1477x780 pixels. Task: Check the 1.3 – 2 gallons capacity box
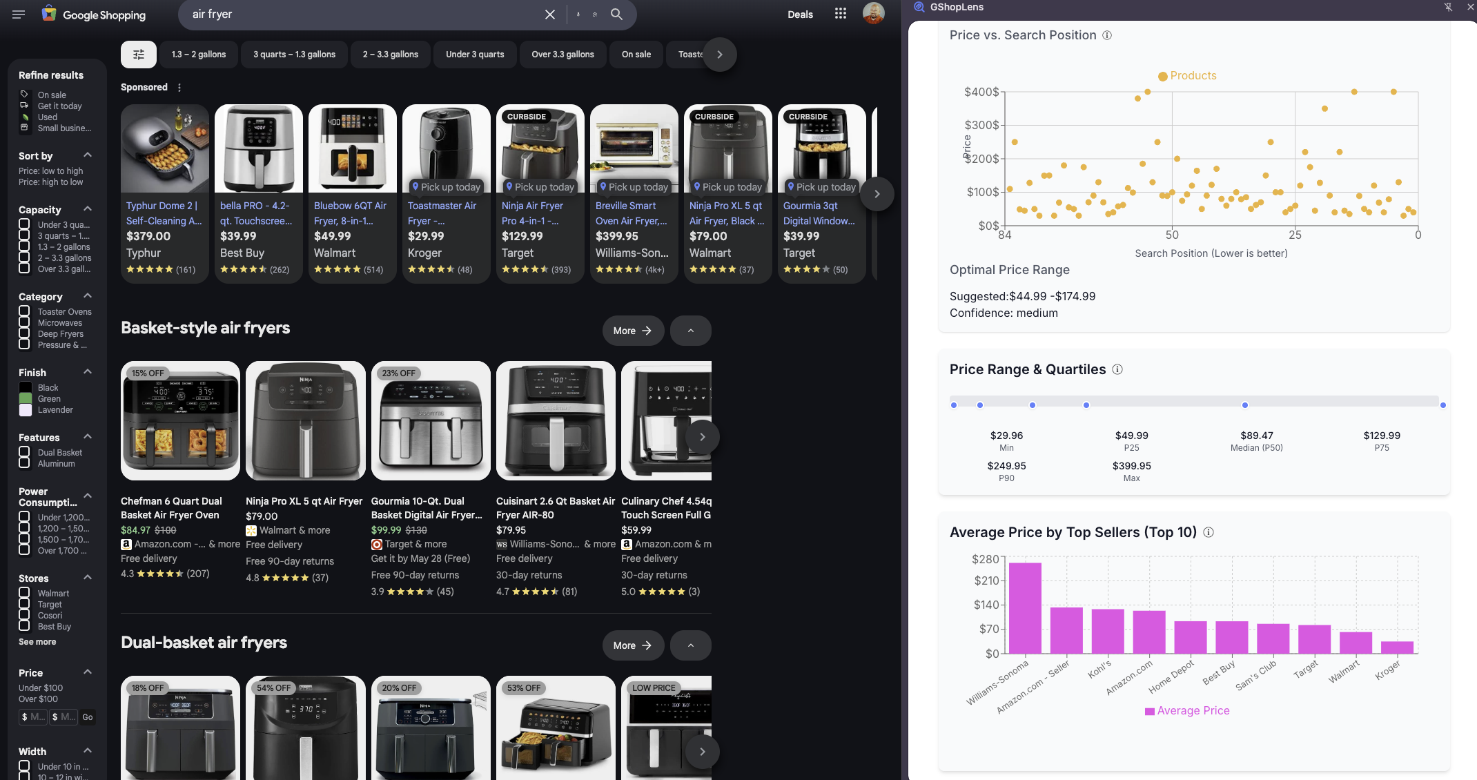click(24, 246)
